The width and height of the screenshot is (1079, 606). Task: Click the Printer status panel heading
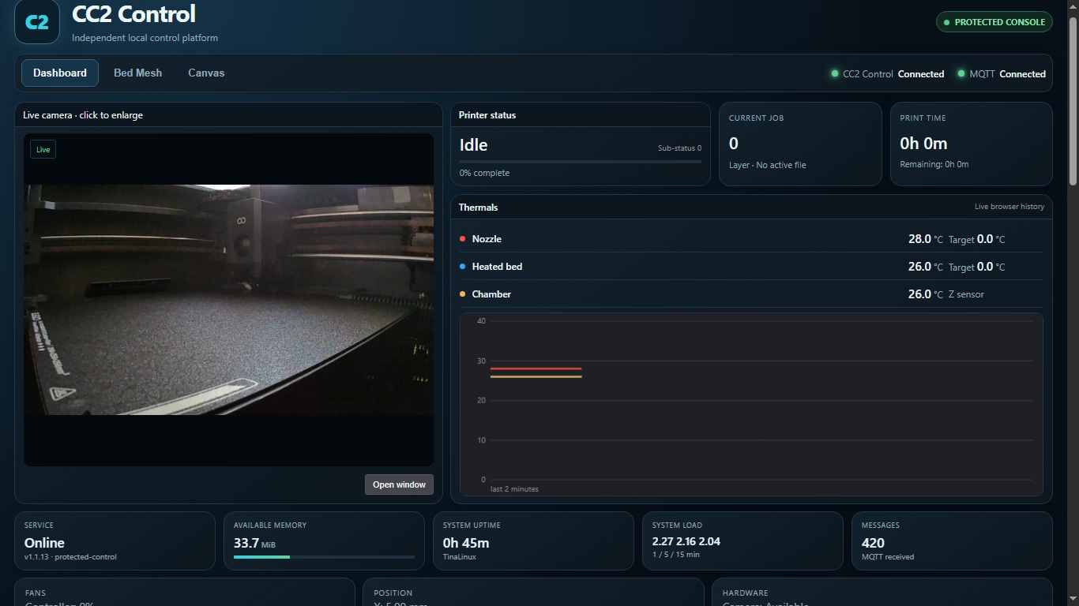(x=487, y=115)
